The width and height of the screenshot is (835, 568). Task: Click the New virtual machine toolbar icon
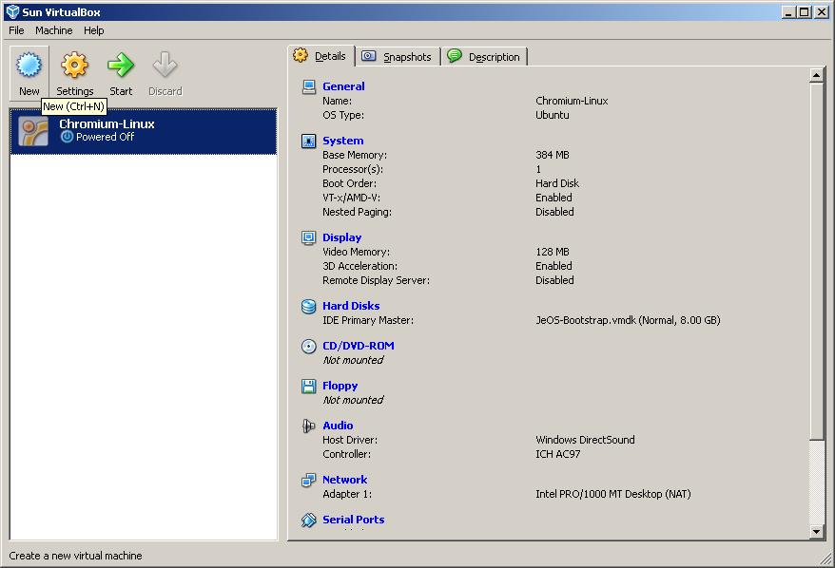click(29, 66)
